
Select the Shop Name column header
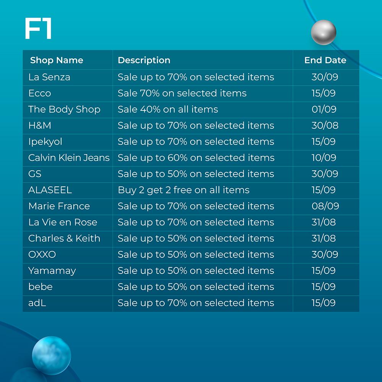click(x=57, y=60)
